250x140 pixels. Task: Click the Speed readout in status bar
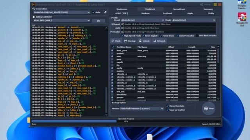tap(211, 124)
